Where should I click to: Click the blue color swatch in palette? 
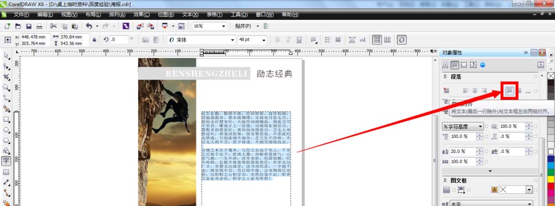click(x=551, y=159)
